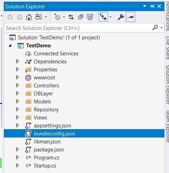The height and width of the screenshot is (173, 169).
Task: Select the Dependencies item
Action: [x=50, y=62]
